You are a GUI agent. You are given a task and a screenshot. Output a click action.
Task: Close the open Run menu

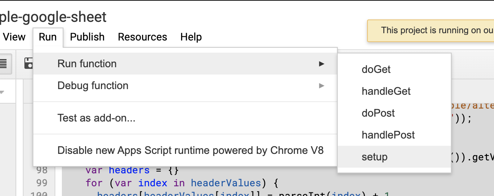[48, 37]
